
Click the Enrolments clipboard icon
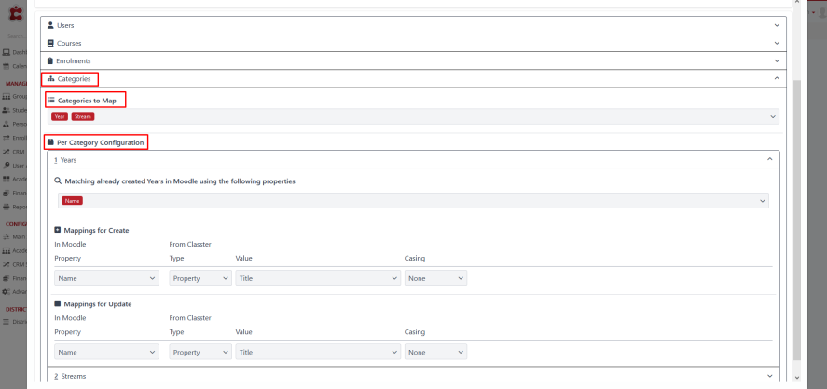coord(51,60)
